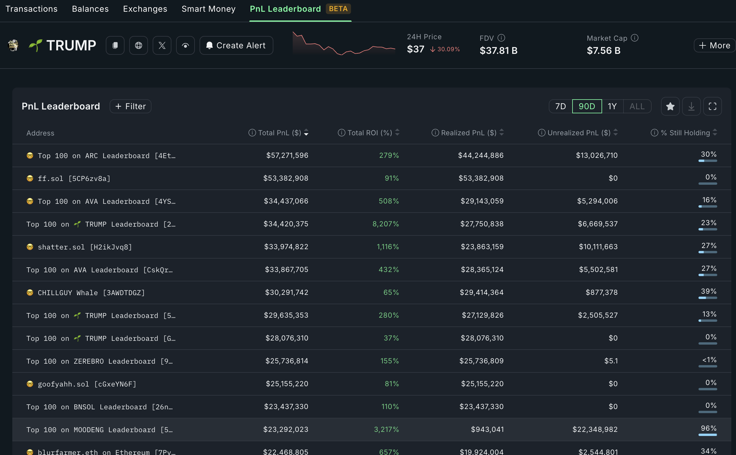The width and height of the screenshot is (736, 455).
Task: Click emoji beside Top 100 on ARC
Action: (30, 155)
